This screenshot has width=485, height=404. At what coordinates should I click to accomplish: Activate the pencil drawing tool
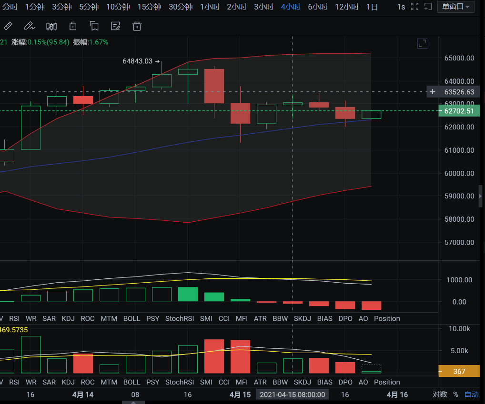click(29, 26)
